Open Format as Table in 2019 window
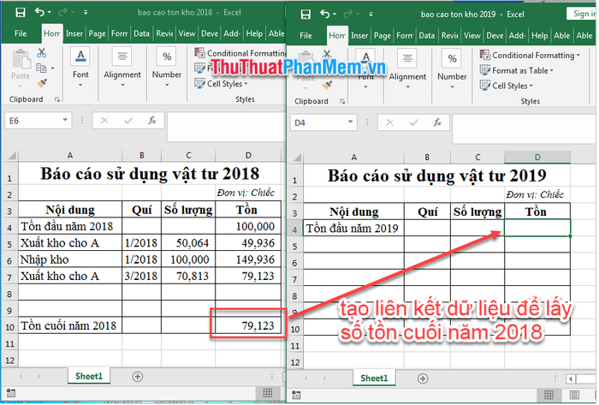 pyautogui.click(x=520, y=70)
